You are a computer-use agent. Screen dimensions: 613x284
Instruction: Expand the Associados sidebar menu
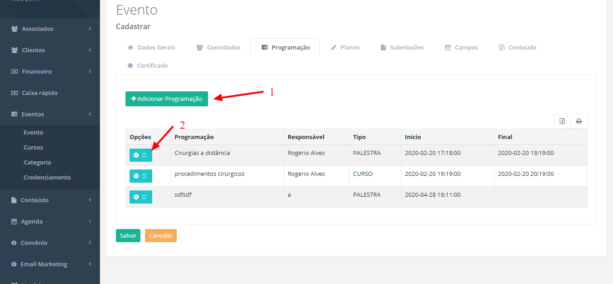click(x=50, y=29)
